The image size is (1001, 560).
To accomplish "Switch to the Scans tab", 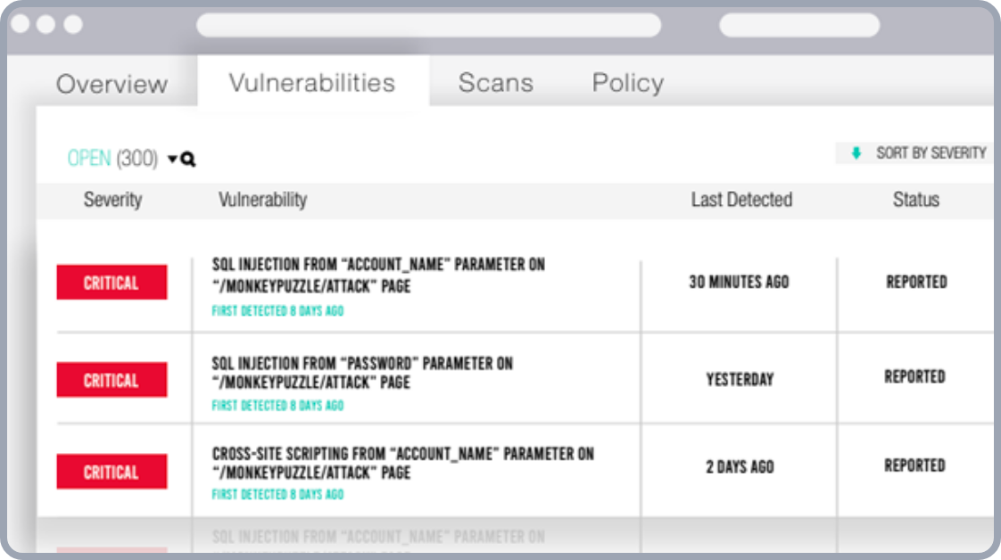I will click(x=495, y=83).
